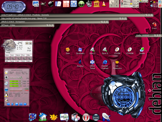Image resolution: width=162 pixels, height=122 pixels.
Task: Open the music document launcher icon
Action: [x=58, y=4]
